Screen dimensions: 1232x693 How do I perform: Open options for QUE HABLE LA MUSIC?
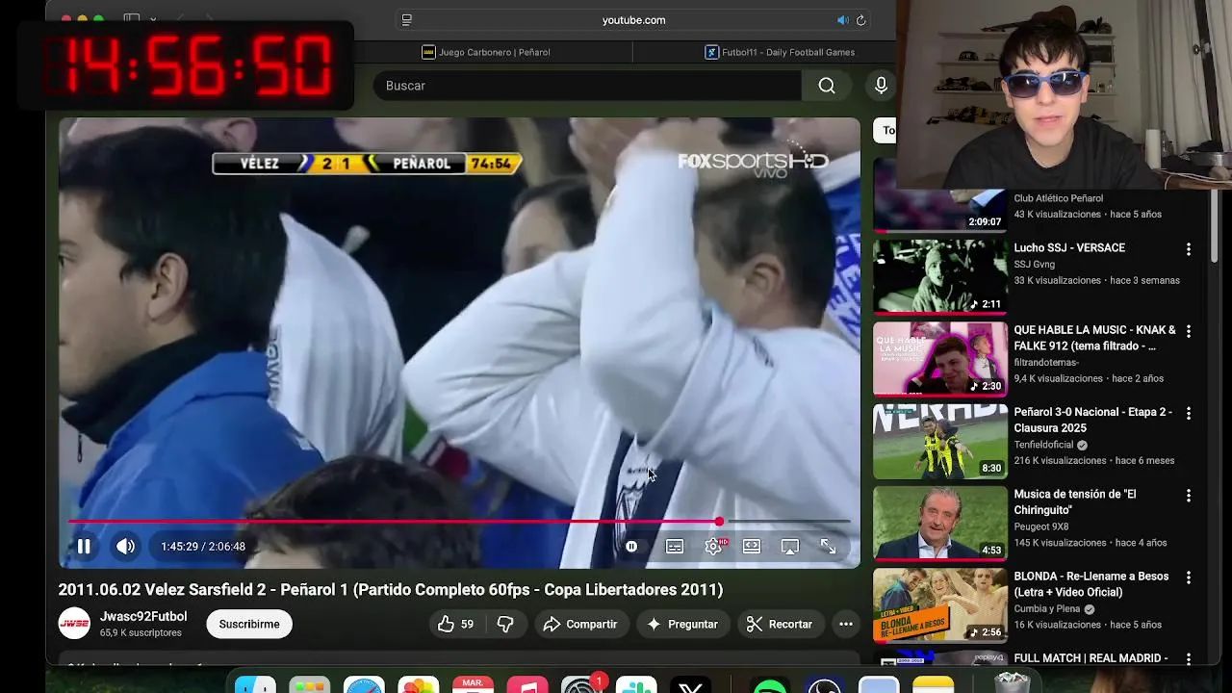[1188, 331]
